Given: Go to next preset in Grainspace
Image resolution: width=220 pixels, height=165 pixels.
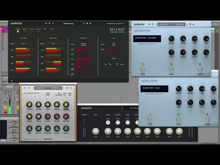Looking at the screenshot, I should (64, 88).
